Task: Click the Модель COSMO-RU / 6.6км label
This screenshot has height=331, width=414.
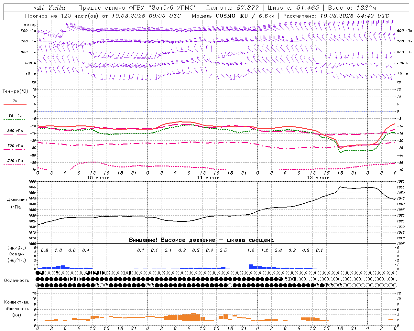Action: 233,16
